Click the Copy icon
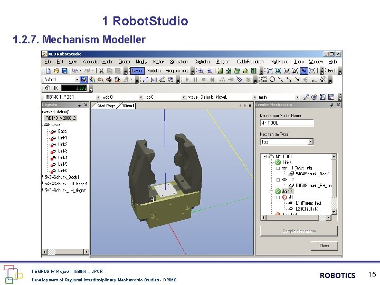The height and width of the screenshot is (285, 380). coord(110,71)
